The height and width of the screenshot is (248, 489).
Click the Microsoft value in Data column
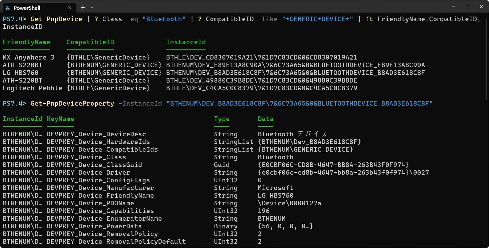click(275, 188)
